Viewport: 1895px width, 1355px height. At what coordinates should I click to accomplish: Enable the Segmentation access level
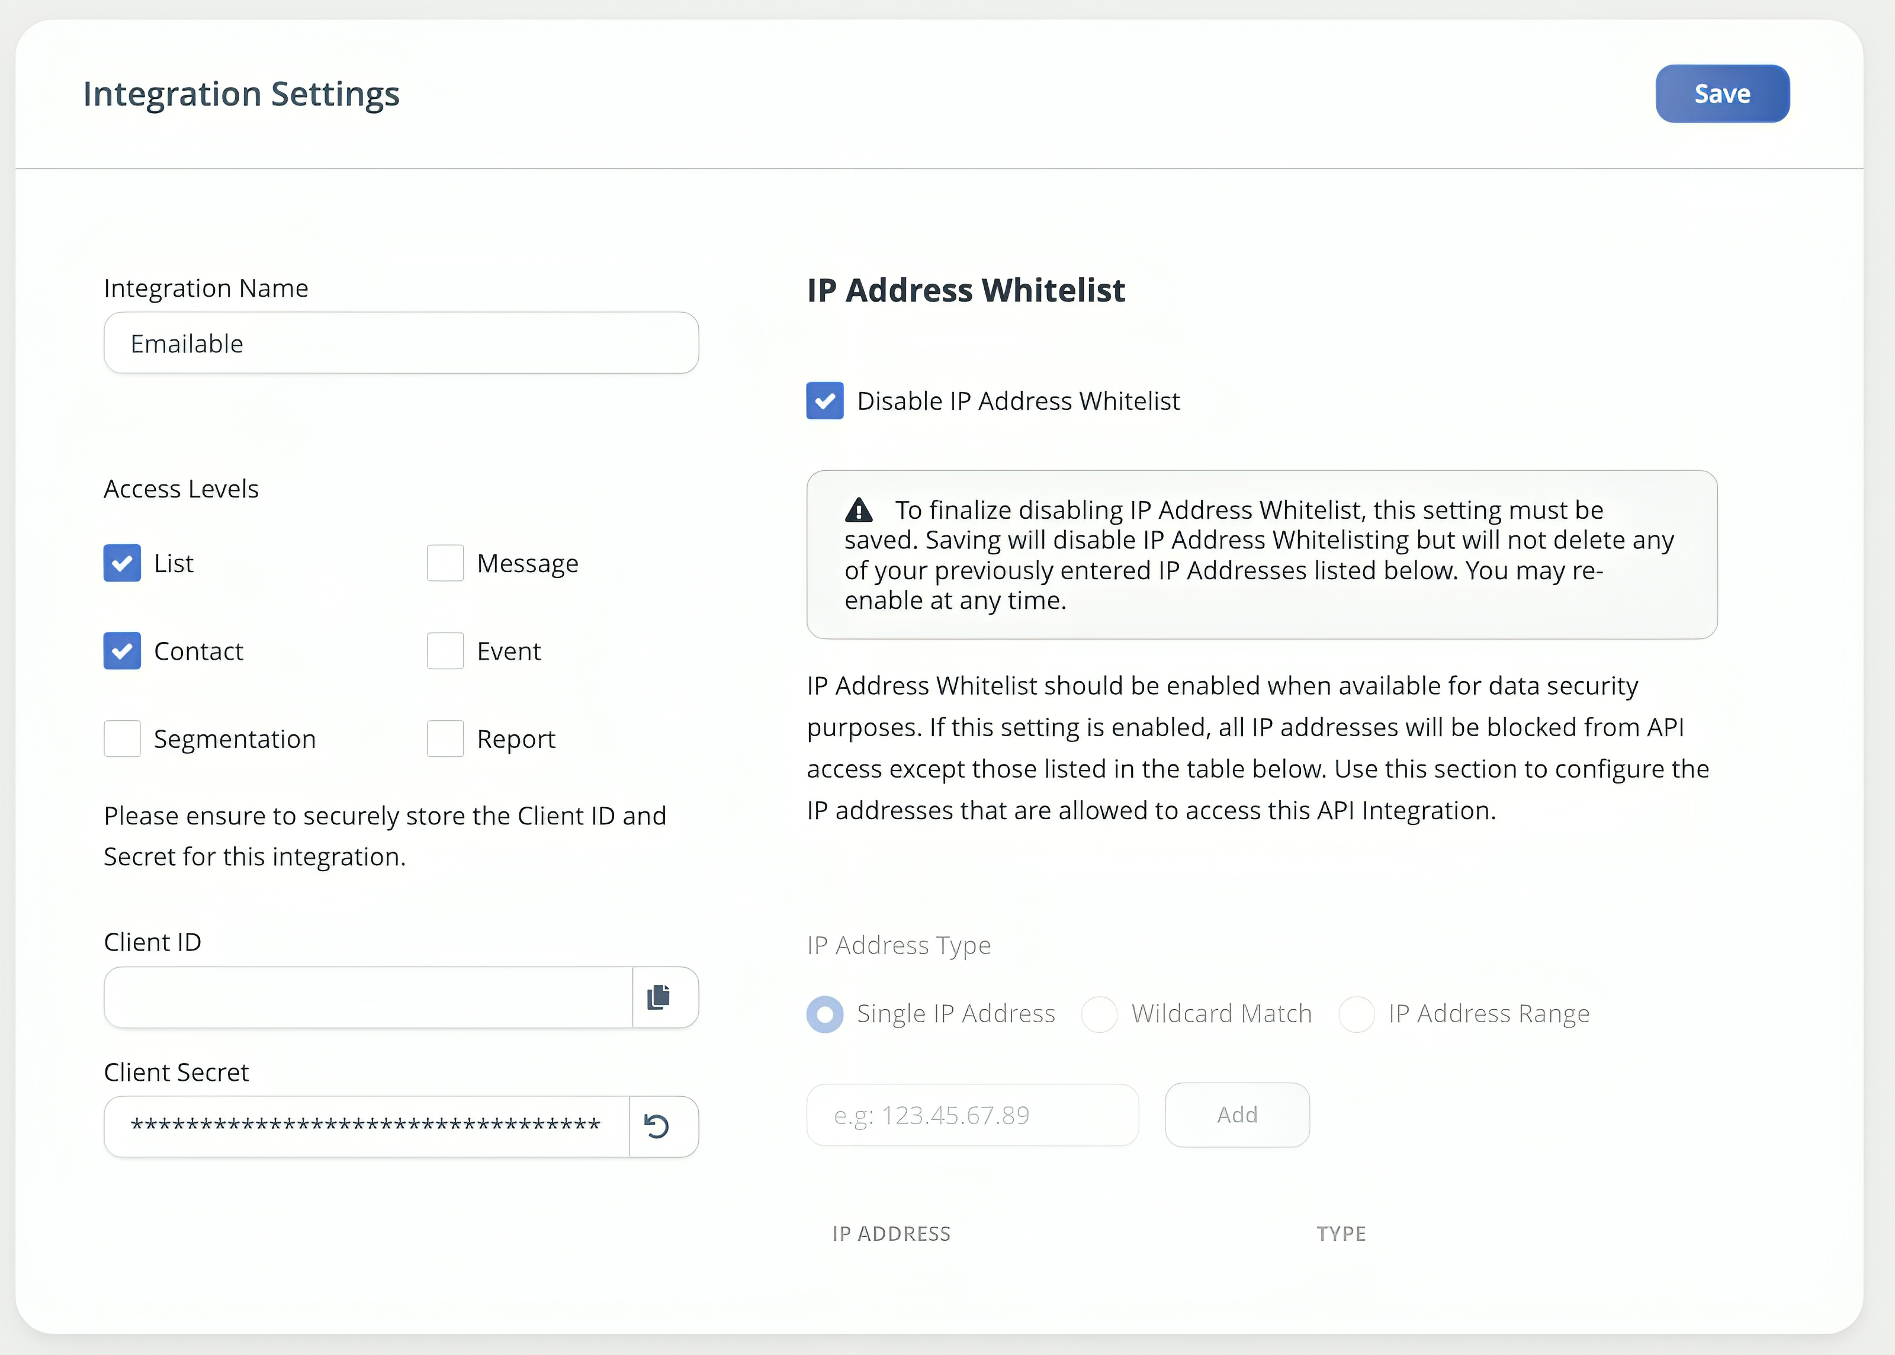pos(122,738)
